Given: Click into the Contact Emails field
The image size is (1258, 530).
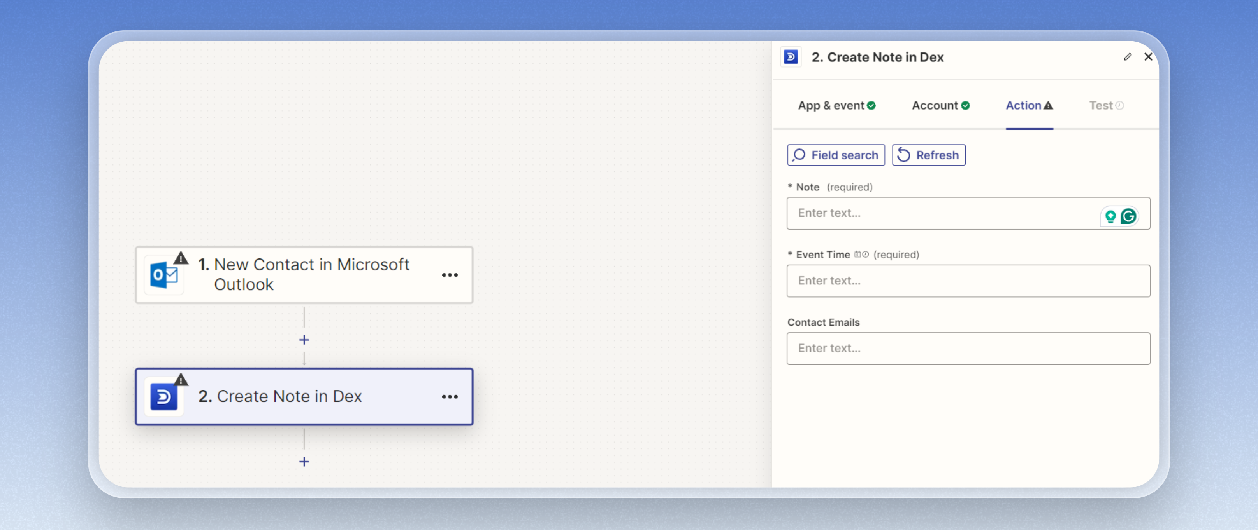Looking at the screenshot, I should [x=968, y=349].
